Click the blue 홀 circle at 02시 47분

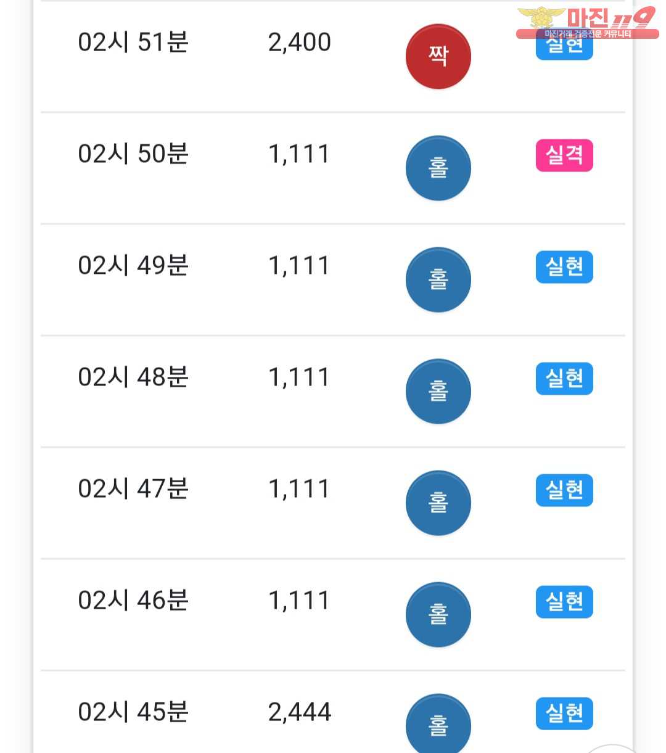438,503
